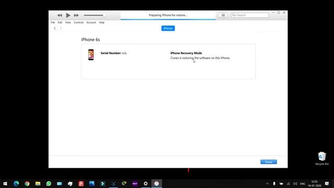Click into the Search field
The image size is (334, 188).
click(x=250, y=15)
